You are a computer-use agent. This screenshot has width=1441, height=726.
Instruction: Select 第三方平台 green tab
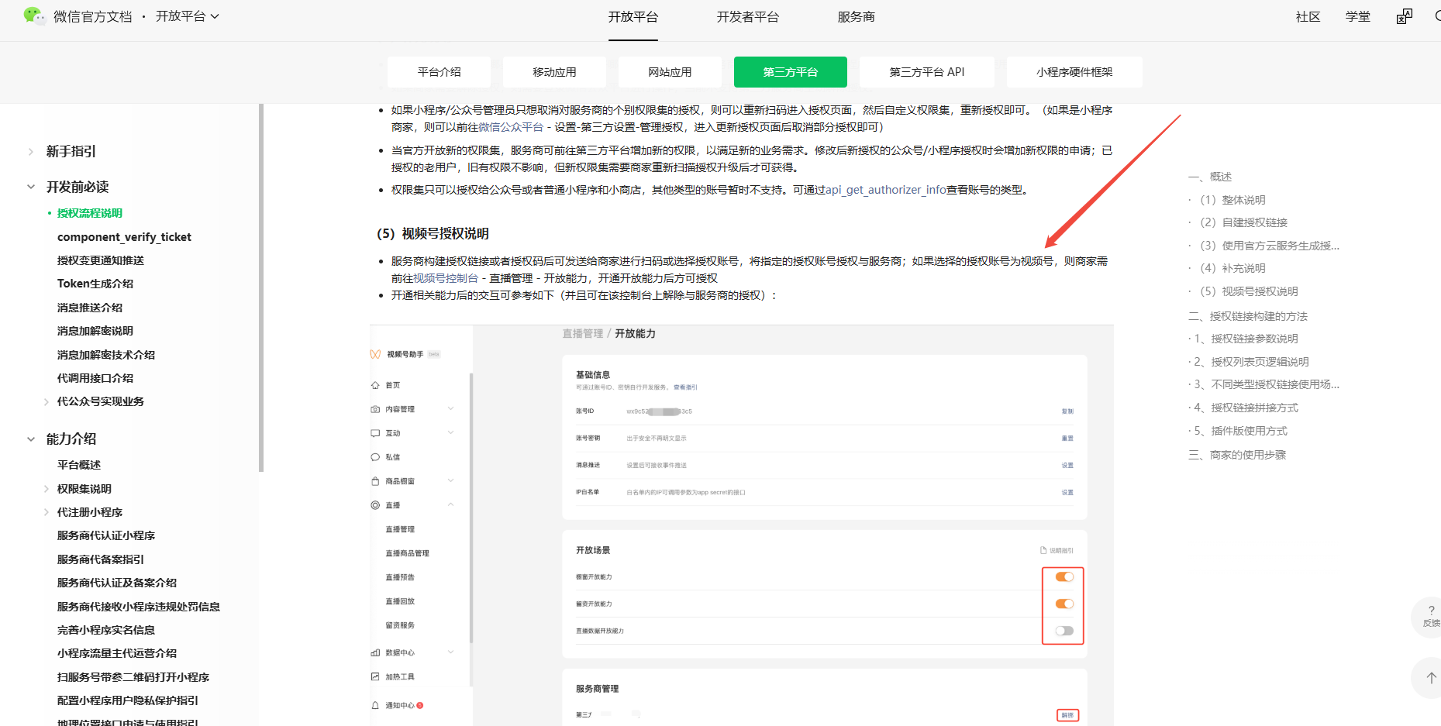791,72
